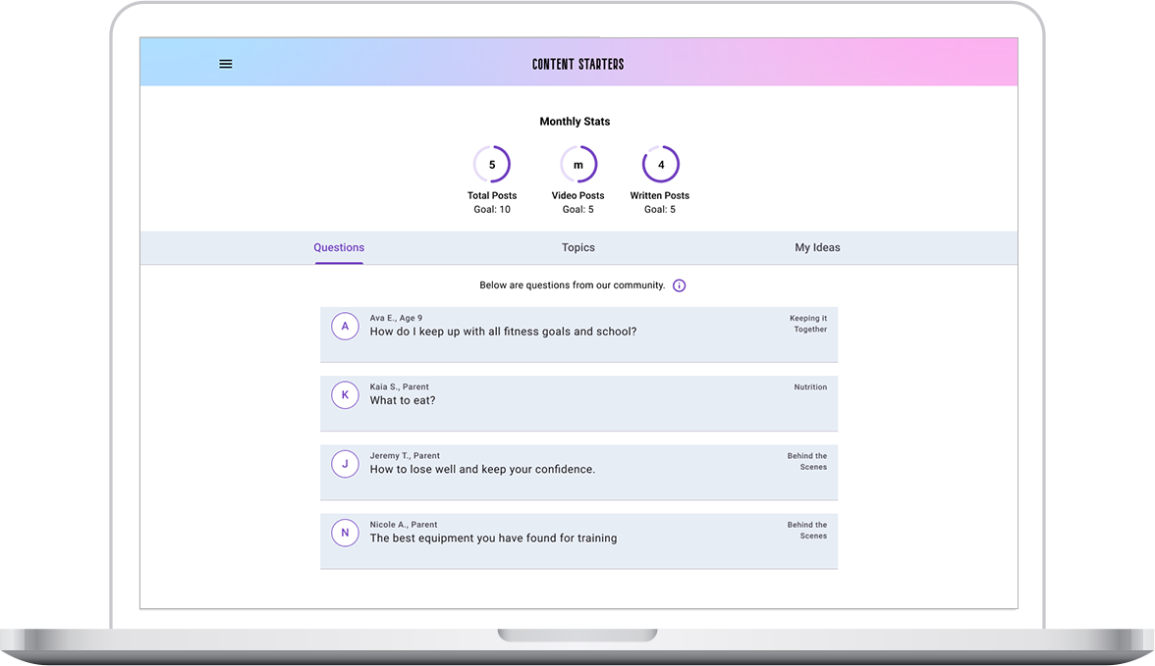Click Jeremy's 'Behind the Scenes' category tag

807,461
